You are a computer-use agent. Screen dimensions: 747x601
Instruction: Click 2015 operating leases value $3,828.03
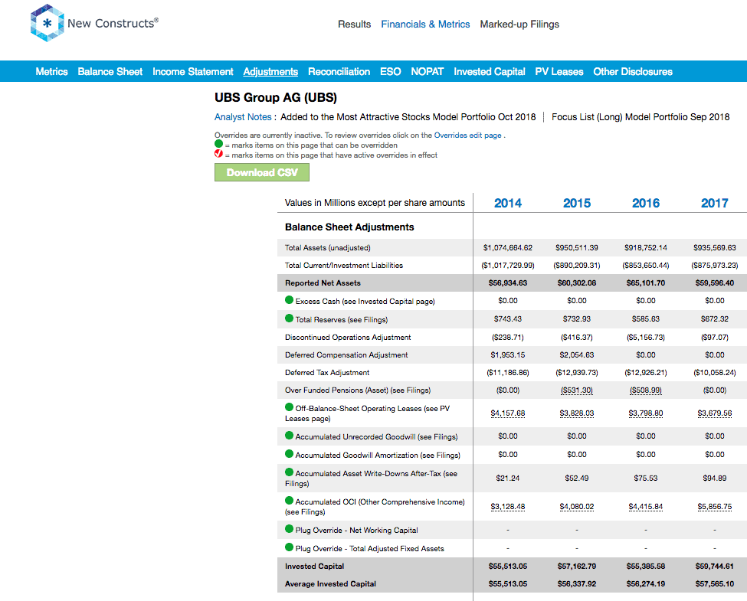[577, 413]
